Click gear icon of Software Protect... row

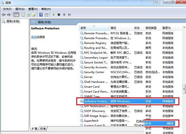(82, 101)
